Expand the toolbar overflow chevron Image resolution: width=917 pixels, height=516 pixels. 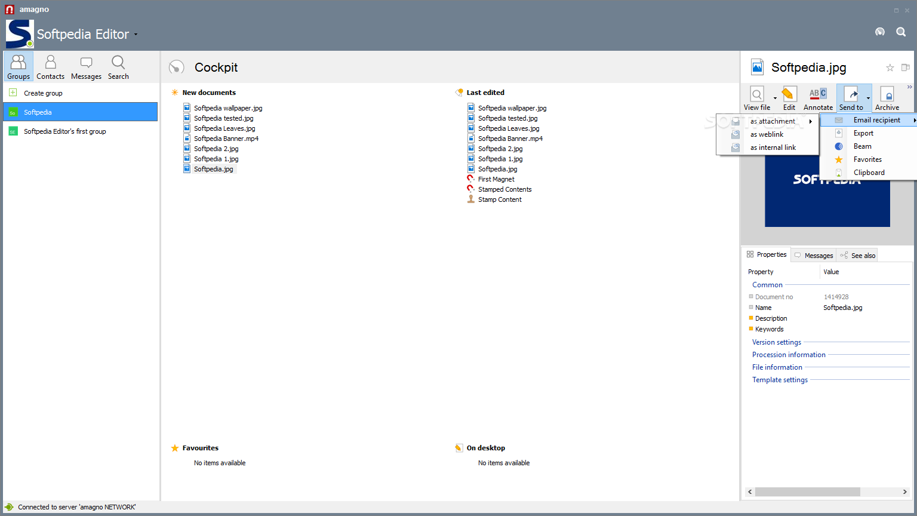[910, 87]
